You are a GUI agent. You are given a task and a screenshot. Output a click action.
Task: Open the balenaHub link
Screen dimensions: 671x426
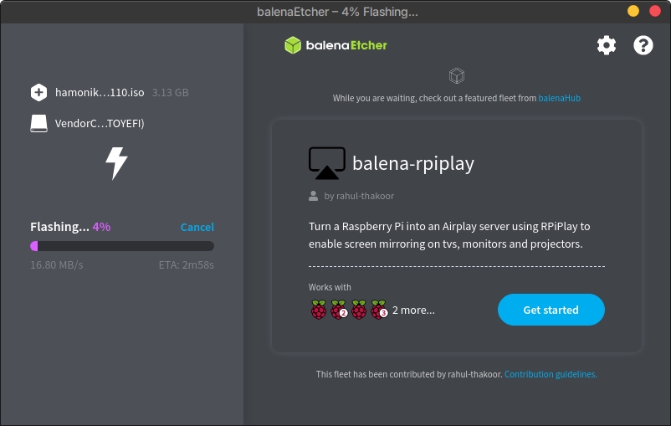coord(559,98)
